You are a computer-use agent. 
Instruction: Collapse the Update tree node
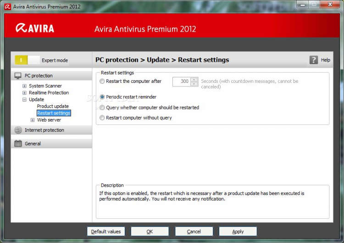click(24, 100)
